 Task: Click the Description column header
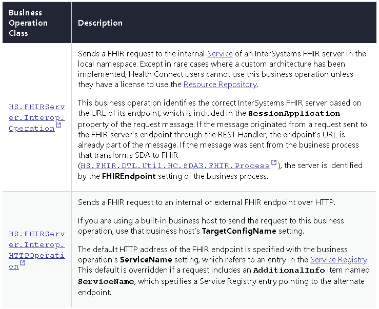pyautogui.click(x=100, y=23)
